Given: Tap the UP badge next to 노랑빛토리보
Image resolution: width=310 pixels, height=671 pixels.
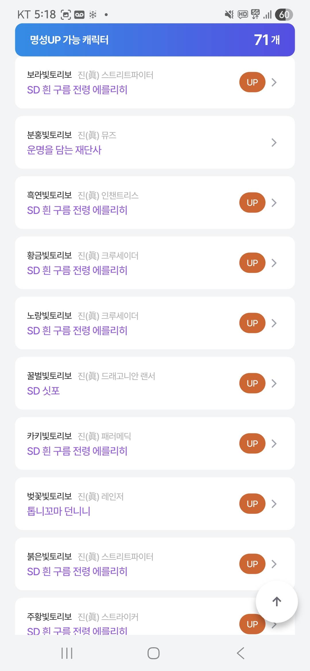Looking at the screenshot, I should pos(252,323).
